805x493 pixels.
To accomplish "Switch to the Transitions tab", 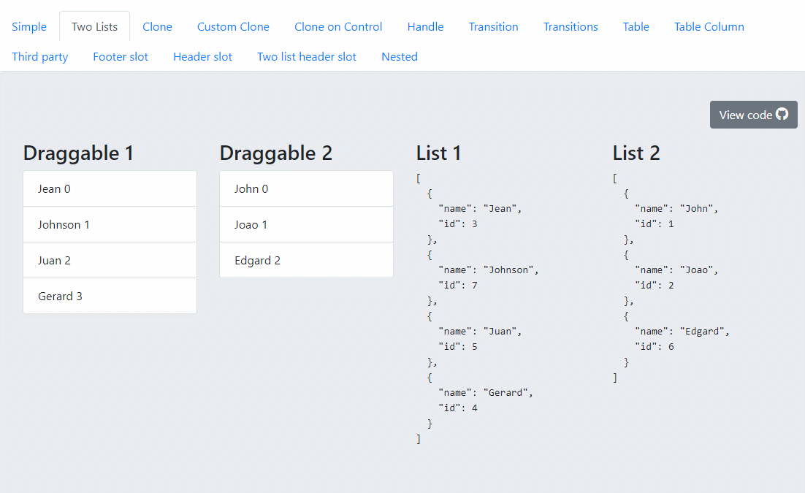I will coord(571,27).
